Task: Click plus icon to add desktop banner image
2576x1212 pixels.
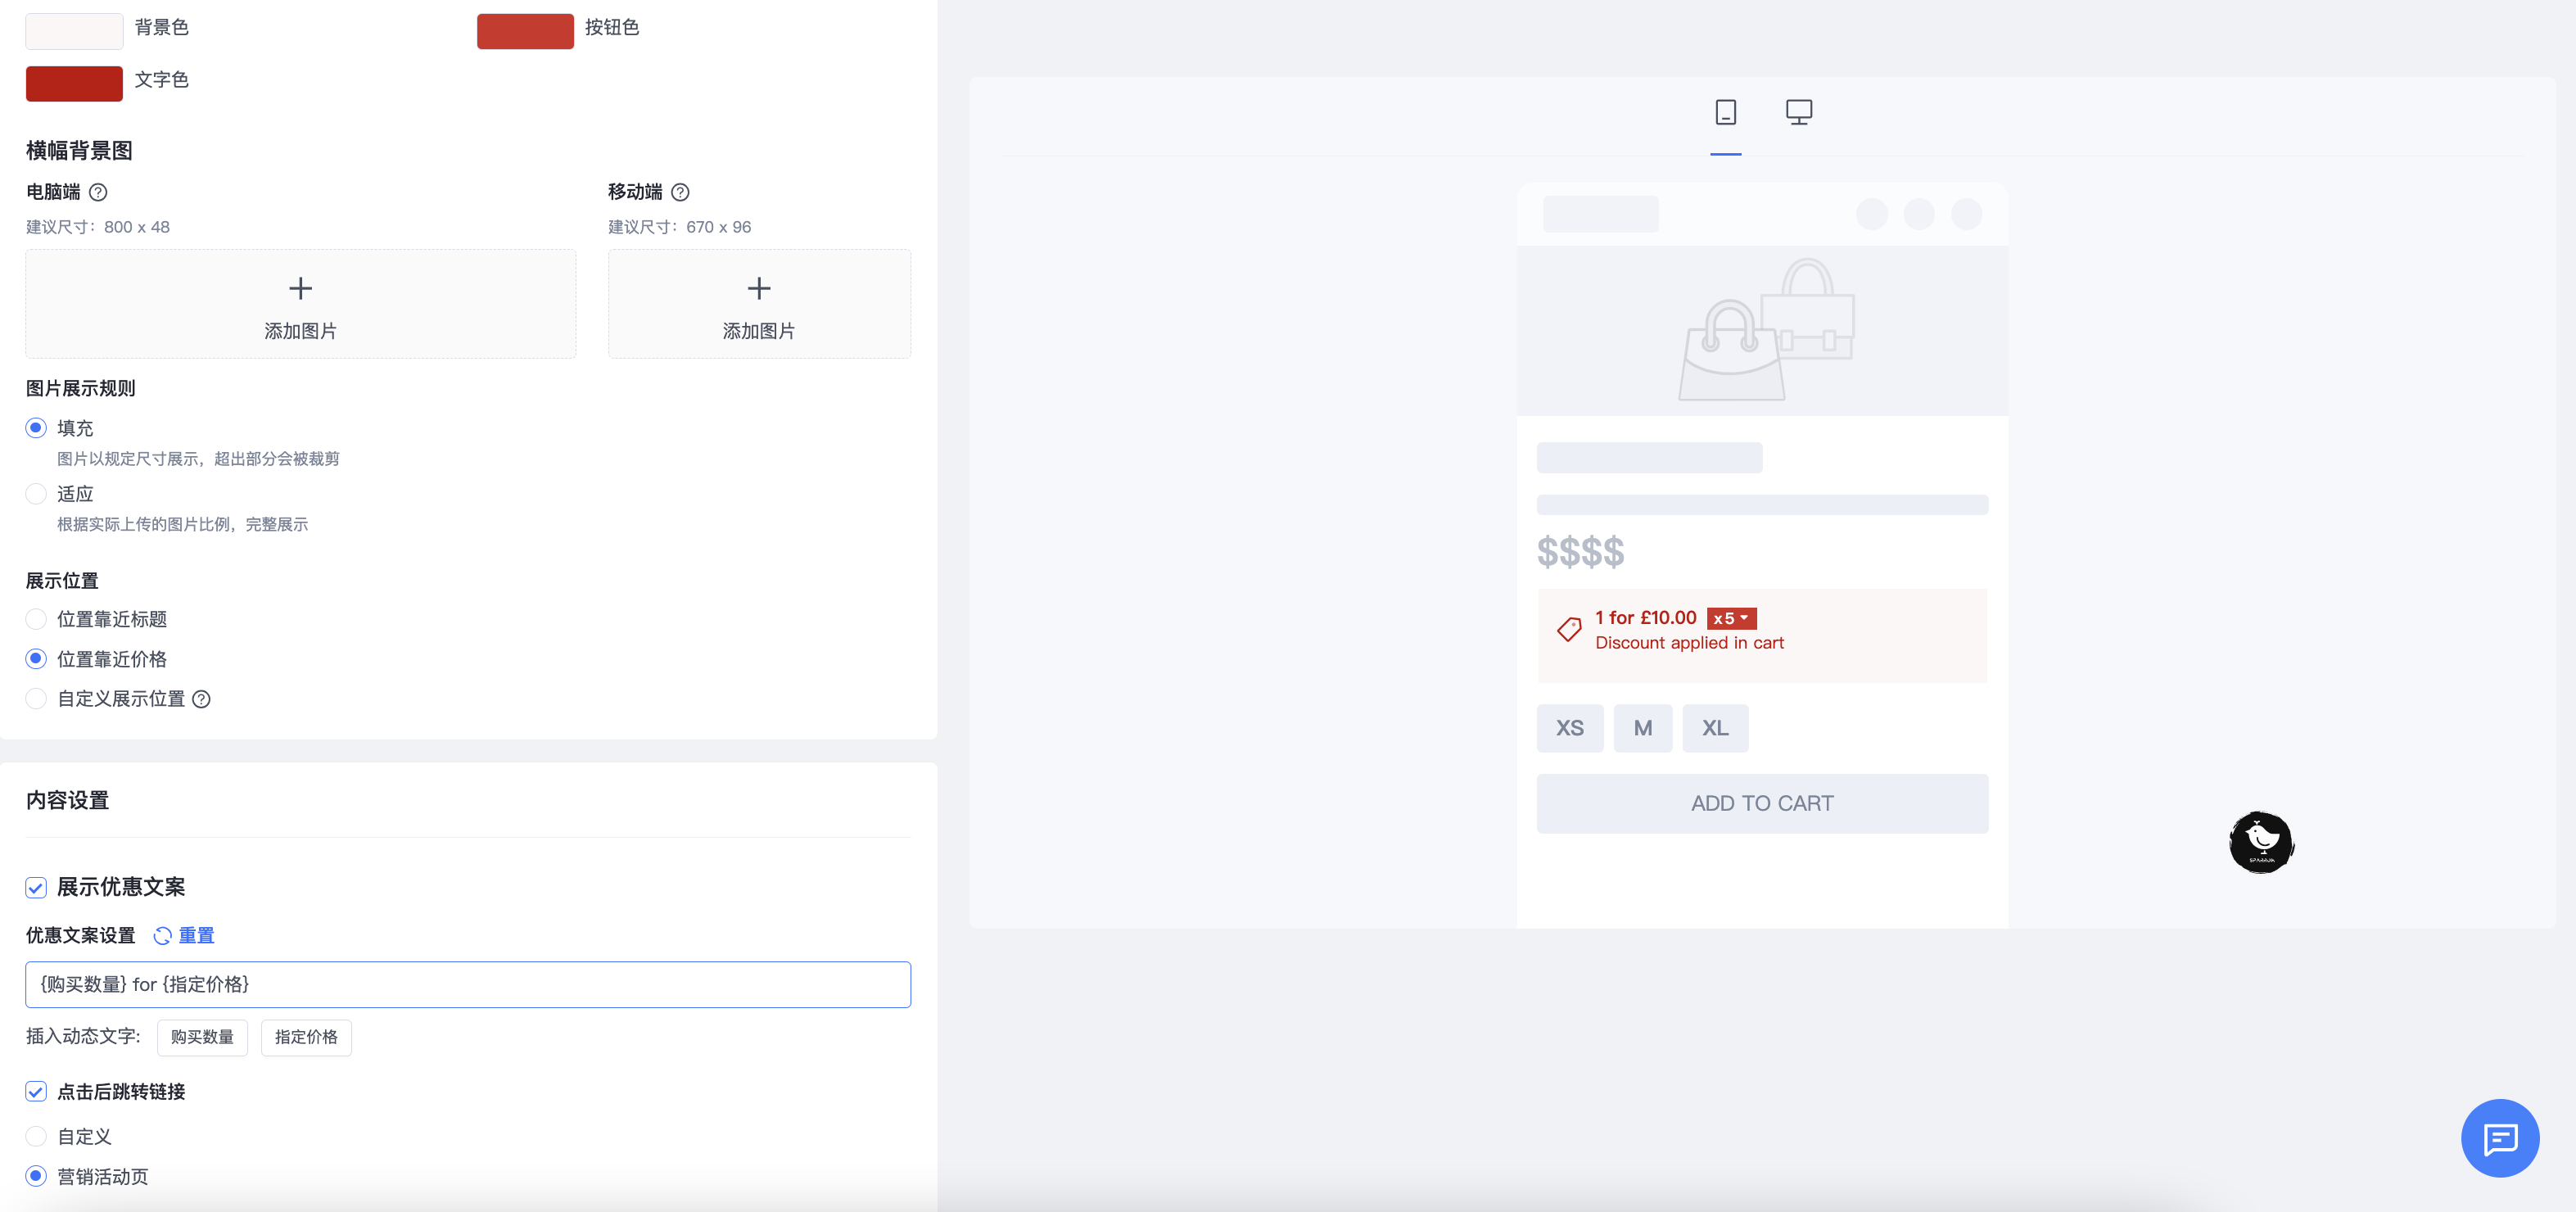Action: click(x=300, y=289)
